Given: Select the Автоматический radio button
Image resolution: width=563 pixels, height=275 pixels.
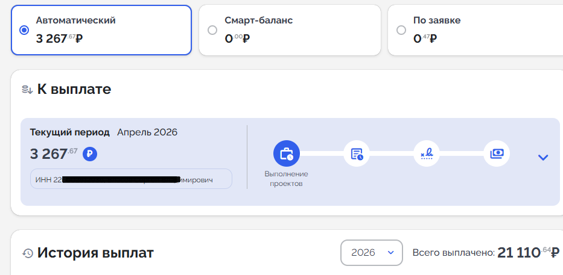Looking at the screenshot, I should 24,30.
